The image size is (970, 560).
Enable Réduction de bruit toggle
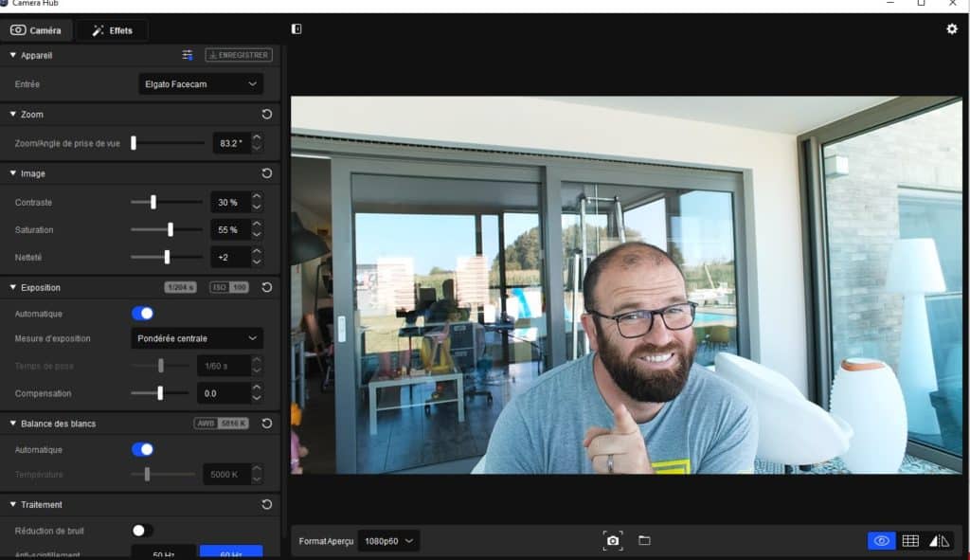tap(142, 531)
